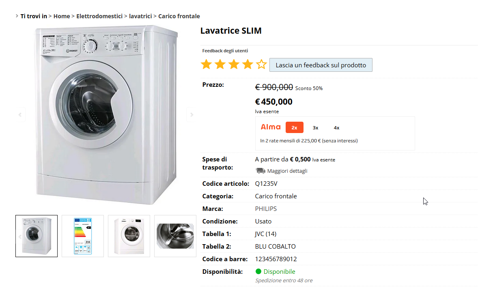Click the first gold rating star
This screenshot has height=290, width=493.
pos(206,64)
